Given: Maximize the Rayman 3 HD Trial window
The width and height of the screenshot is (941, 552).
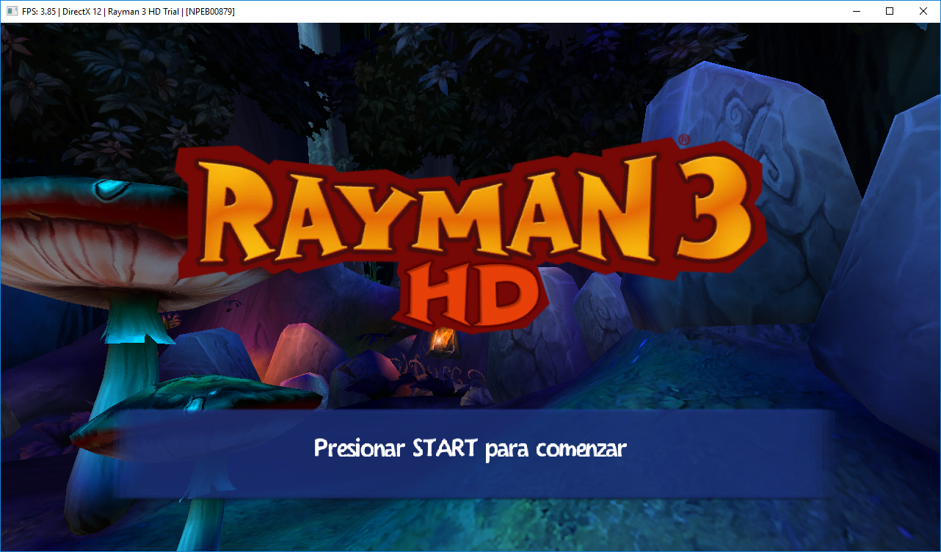Looking at the screenshot, I should coord(890,12).
